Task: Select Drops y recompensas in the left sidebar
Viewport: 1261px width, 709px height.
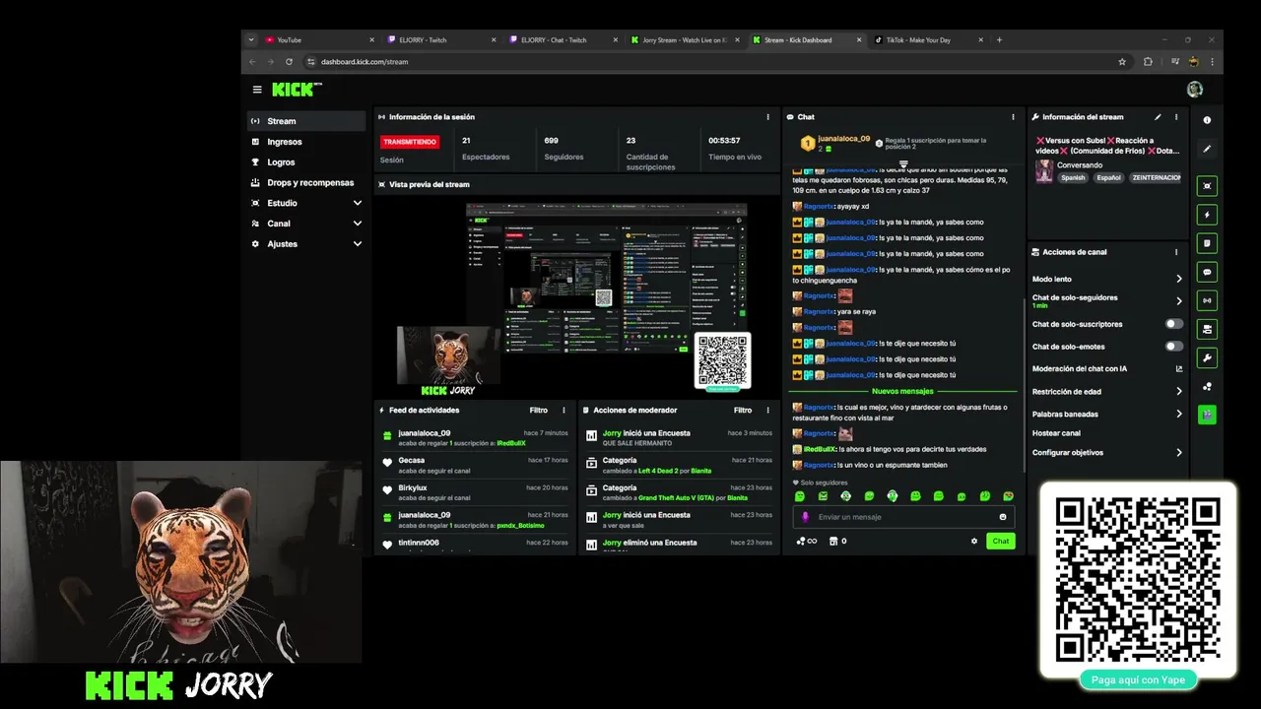Action: point(306,183)
